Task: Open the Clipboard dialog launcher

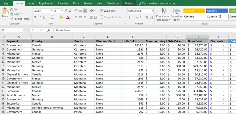Action: (31, 24)
